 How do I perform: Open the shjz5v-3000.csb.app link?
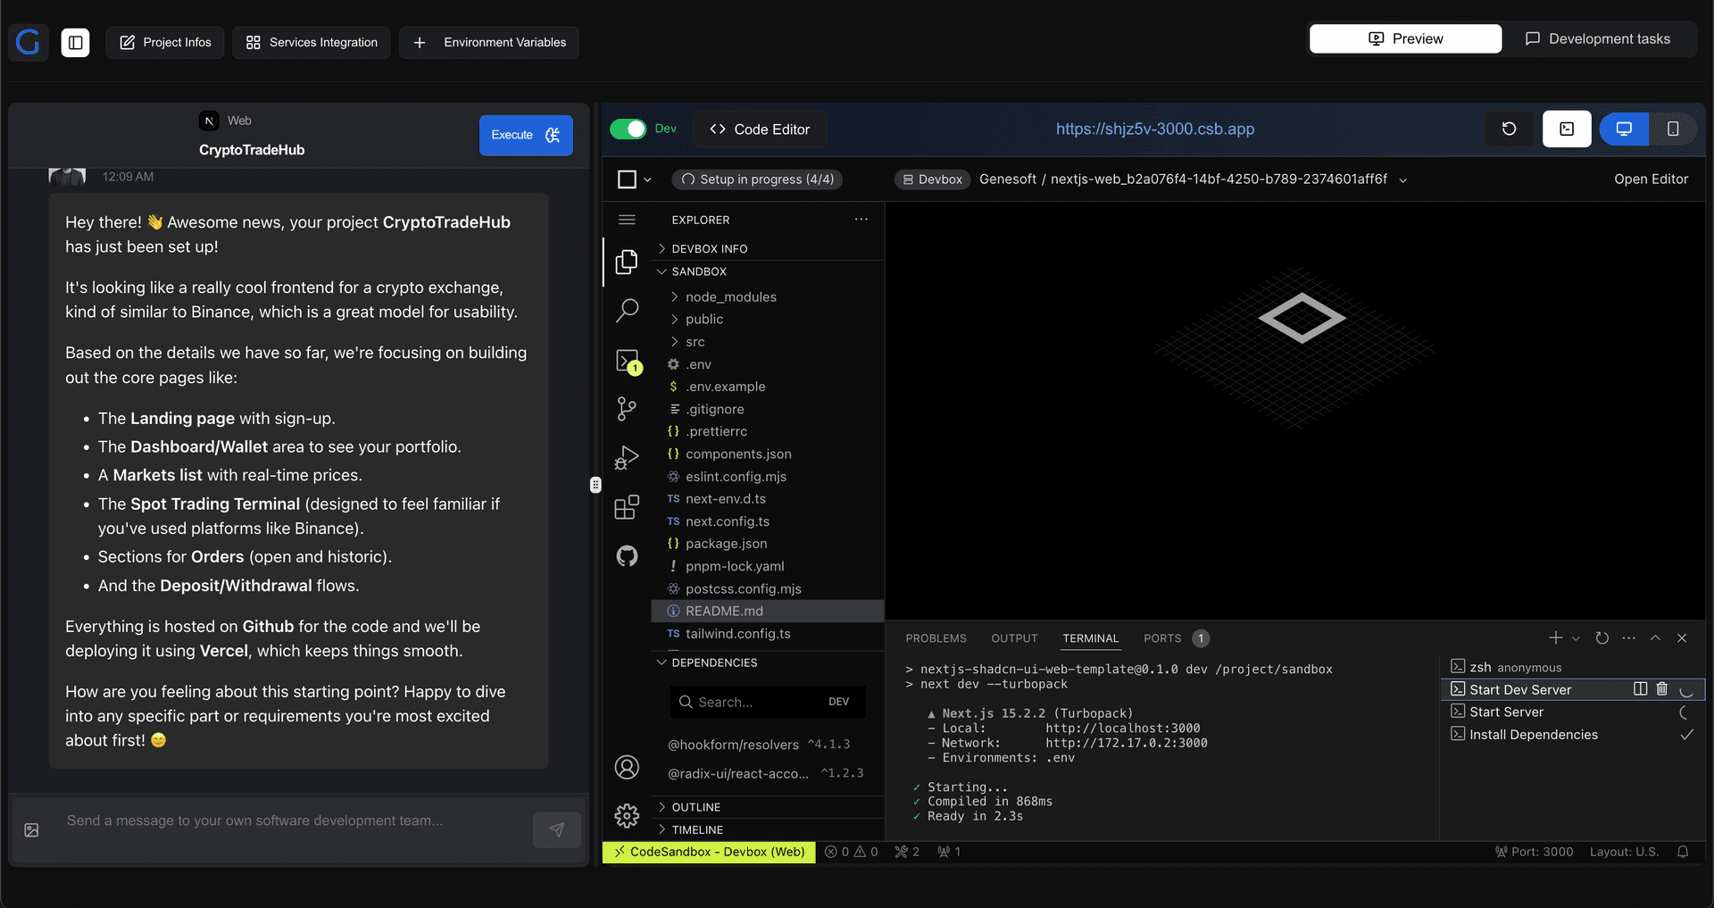1154,129
